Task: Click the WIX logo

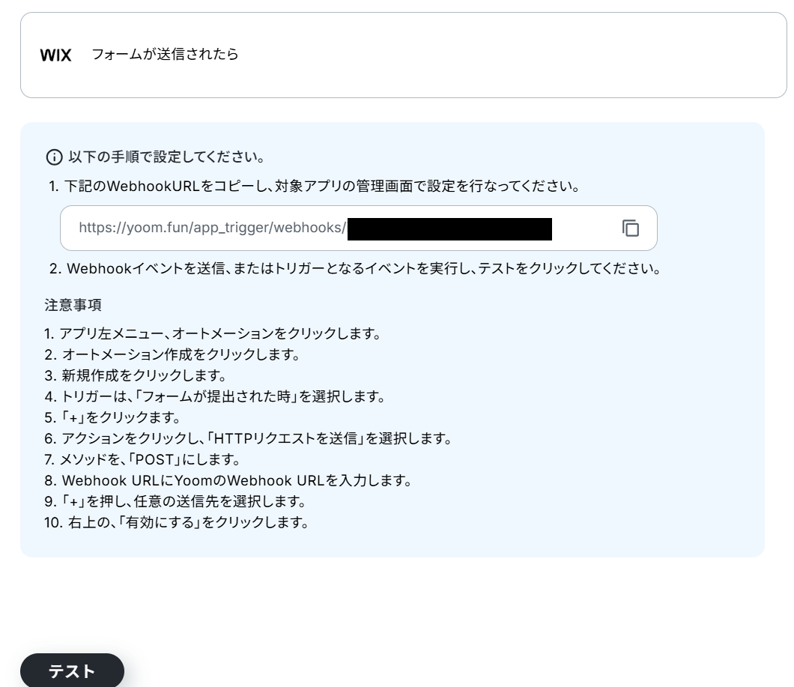Action: pos(55,55)
